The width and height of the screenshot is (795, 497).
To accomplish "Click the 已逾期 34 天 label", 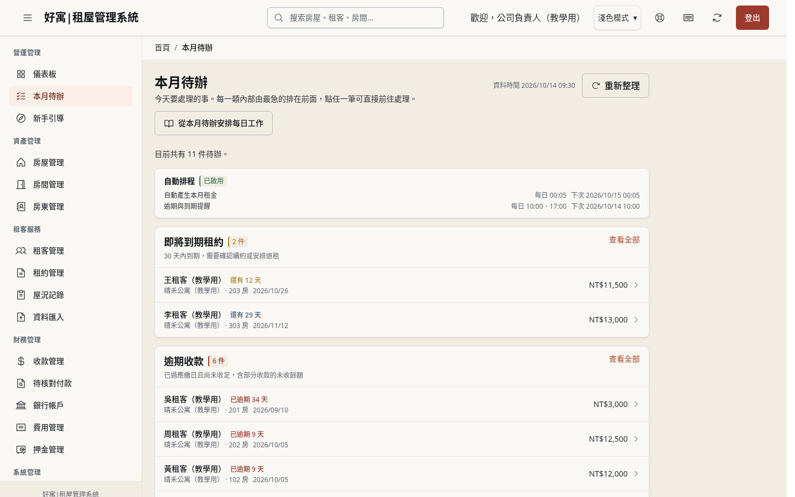I will (x=249, y=399).
